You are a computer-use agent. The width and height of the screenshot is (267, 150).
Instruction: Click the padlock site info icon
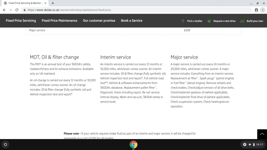(25, 10)
